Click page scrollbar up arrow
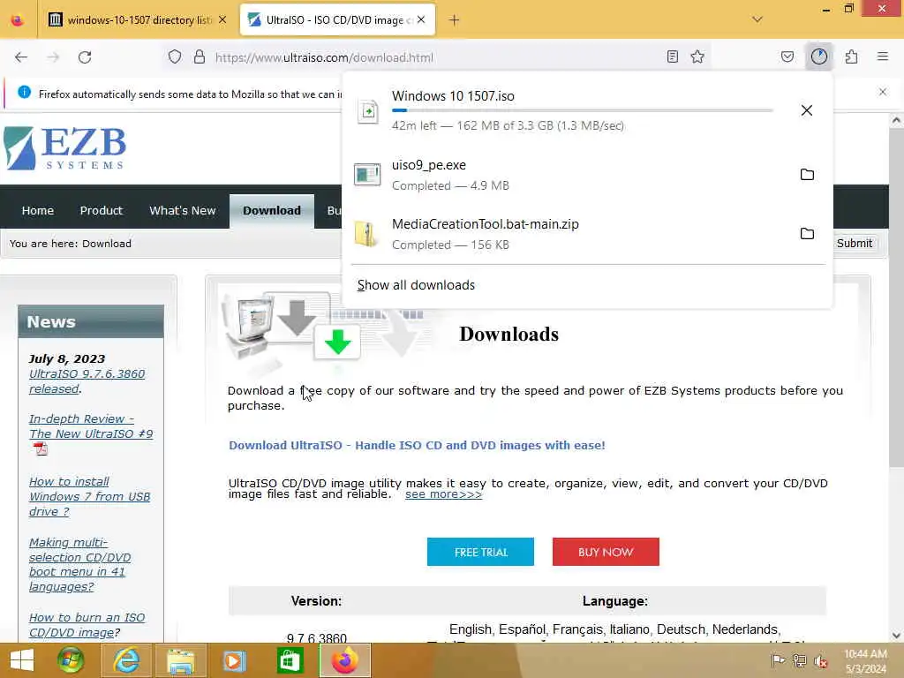The height and width of the screenshot is (678, 904). (896, 120)
